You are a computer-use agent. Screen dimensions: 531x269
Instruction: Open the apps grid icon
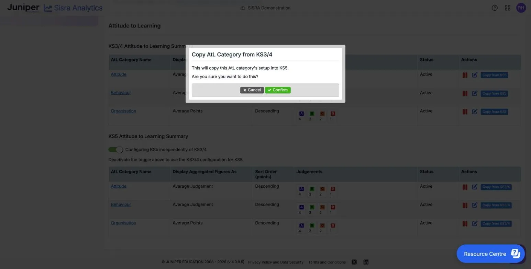pos(508,8)
